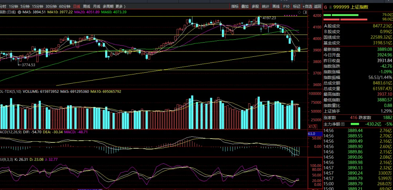Click the 国债成交 22589.32亿 row
This screenshot has width=393, height=190.
tap(358, 37)
